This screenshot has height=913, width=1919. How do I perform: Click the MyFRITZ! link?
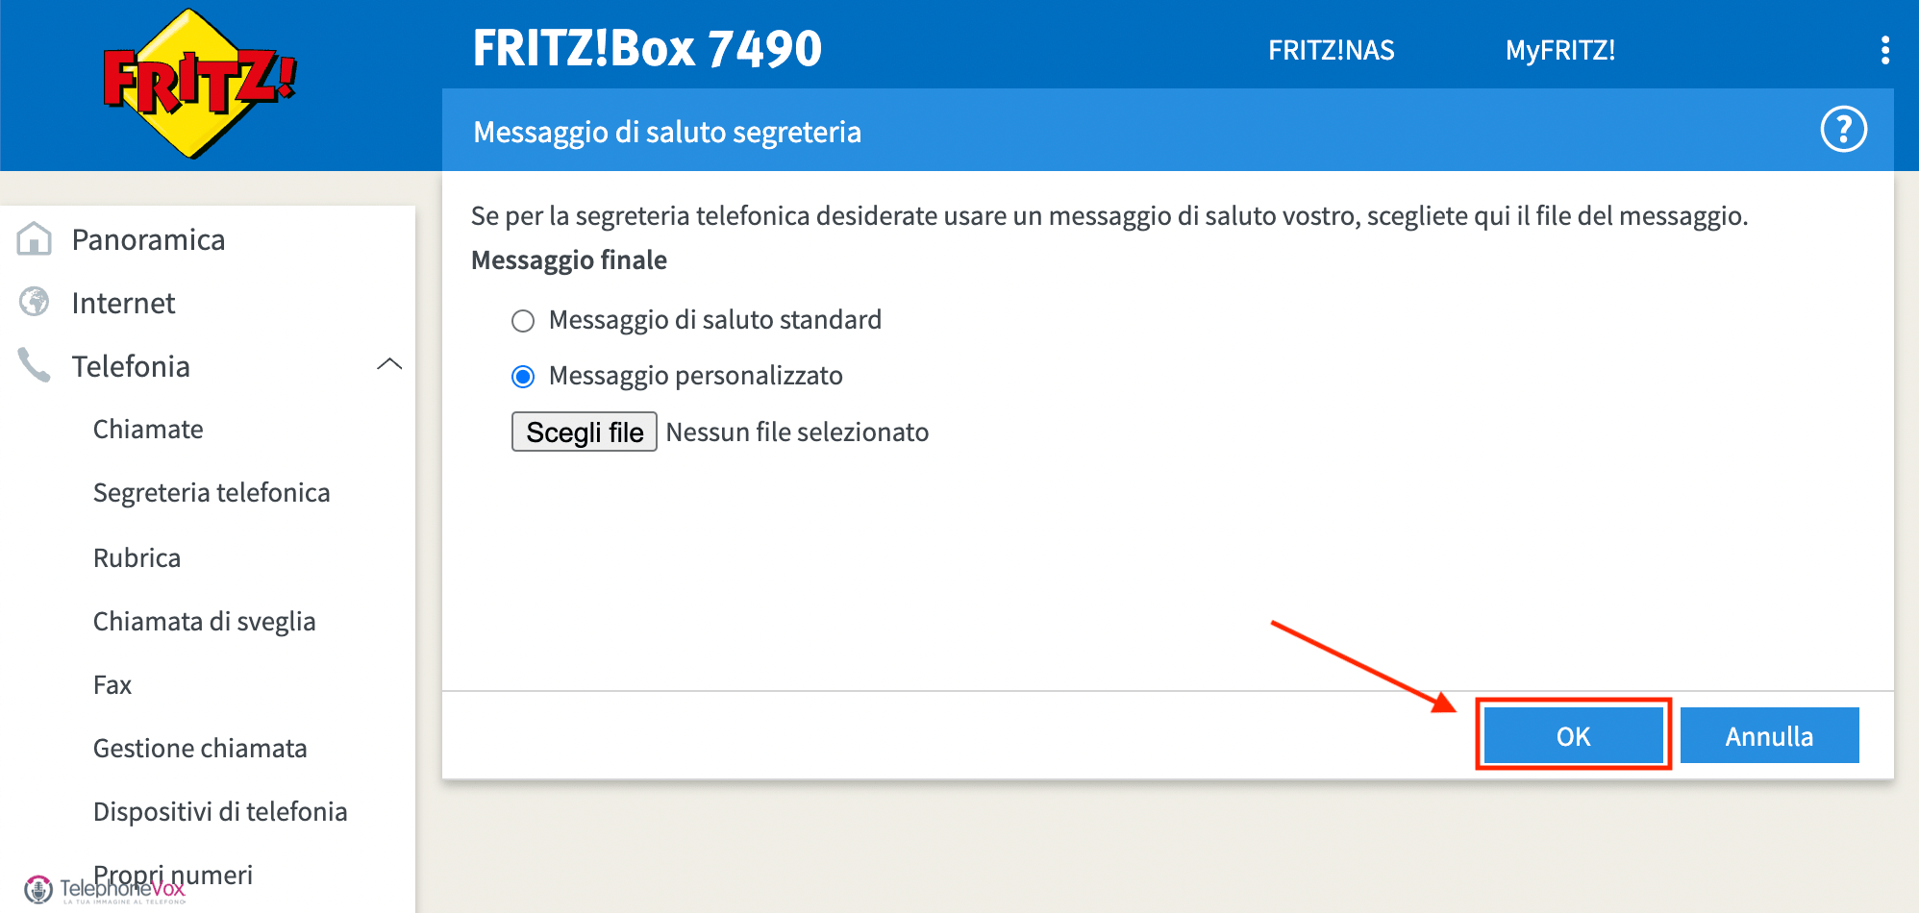[x=1559, y=50]
